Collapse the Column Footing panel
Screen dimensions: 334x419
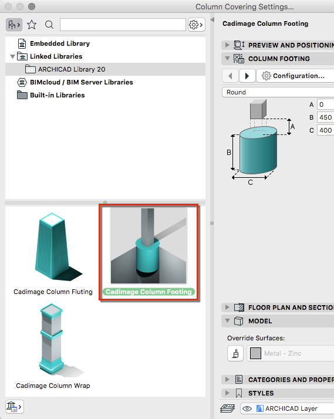click(x=227, y=58)
